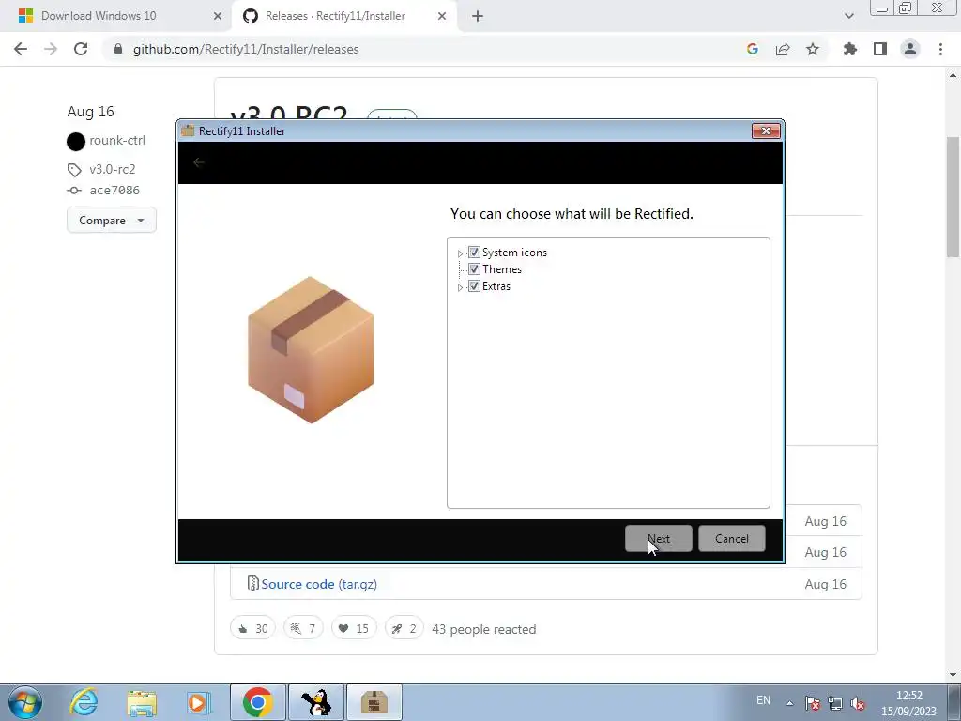Click the Rectify11 Installer title bar icon
The image size is (961, 721).
coord(188,130)
